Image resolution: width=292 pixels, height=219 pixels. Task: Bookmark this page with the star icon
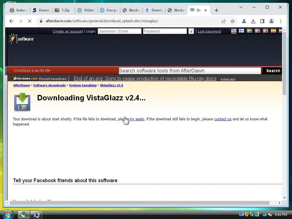click(233, 21)
